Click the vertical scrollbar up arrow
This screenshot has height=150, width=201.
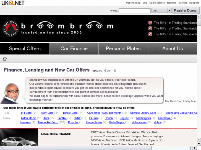coord(199,17)
